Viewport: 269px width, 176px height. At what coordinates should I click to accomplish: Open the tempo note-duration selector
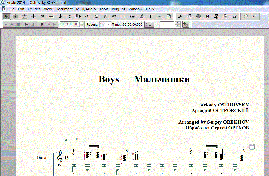(149, 24)
